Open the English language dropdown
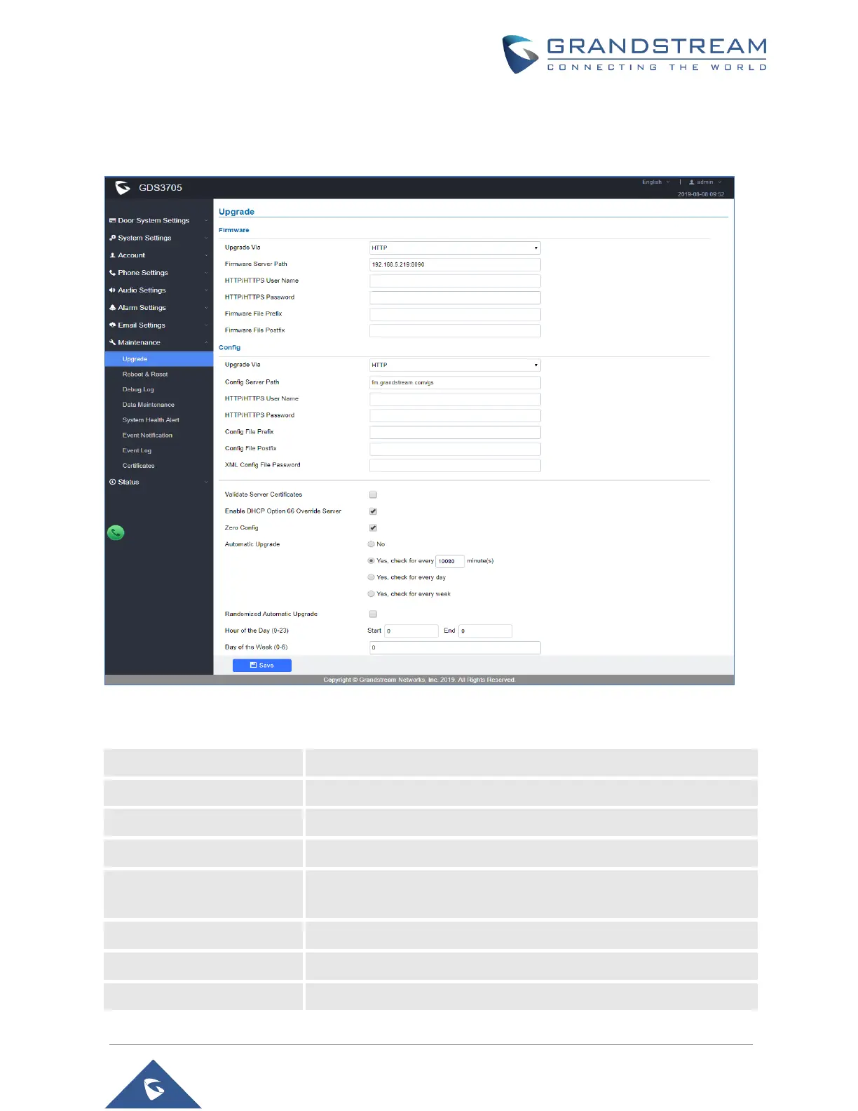Viewport: 858px width, 1111px height. [x=655, y=182]
